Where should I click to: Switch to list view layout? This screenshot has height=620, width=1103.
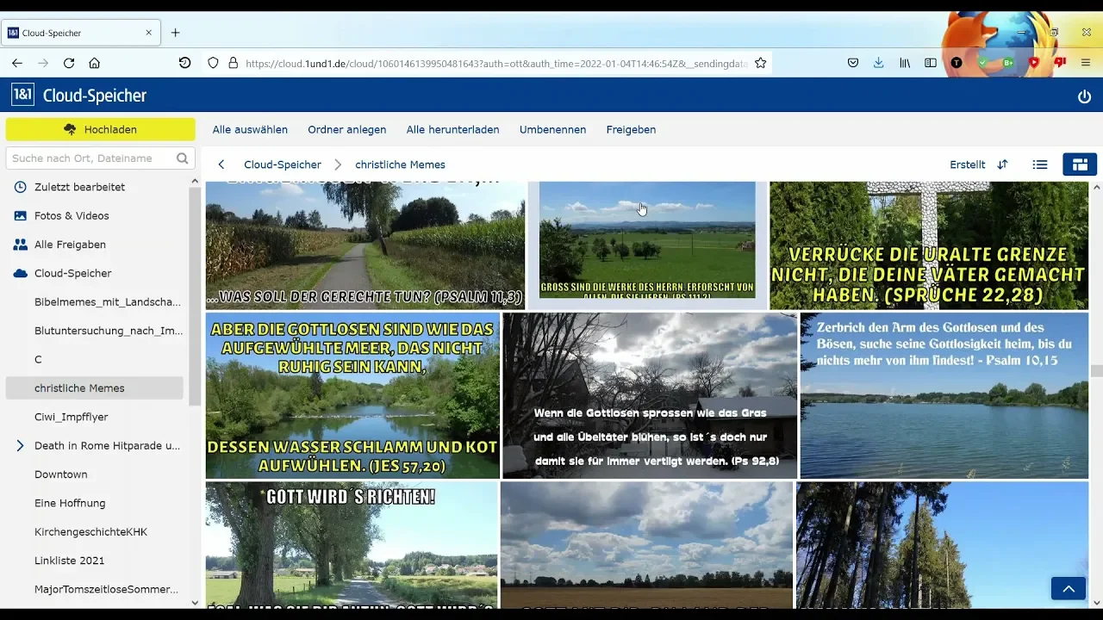[1040, 164]
